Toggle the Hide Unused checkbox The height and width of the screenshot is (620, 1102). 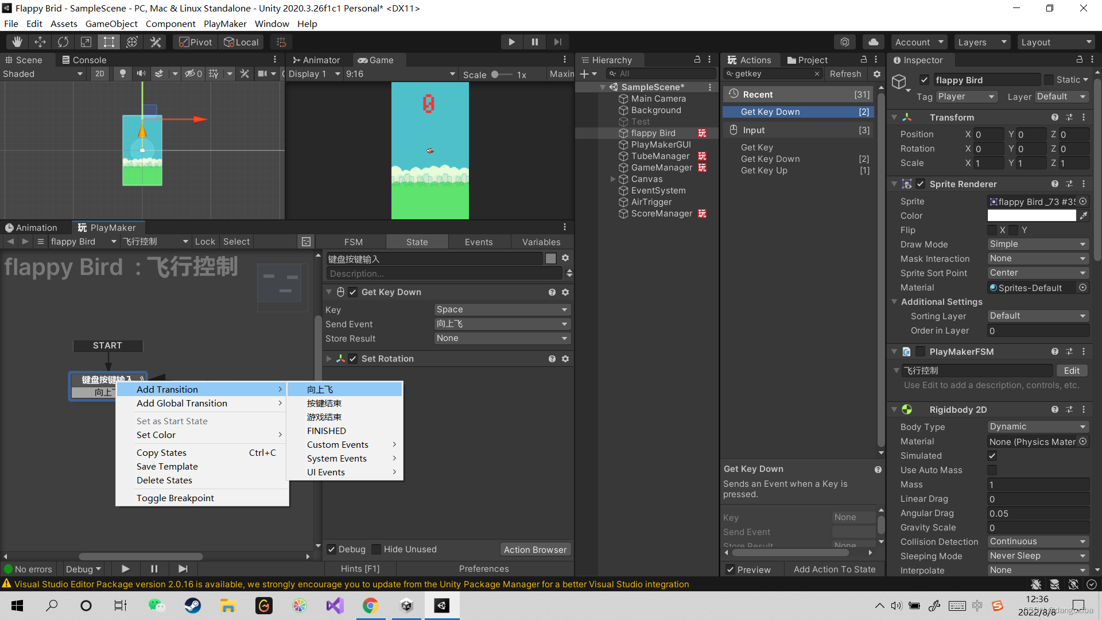point(377,549)
